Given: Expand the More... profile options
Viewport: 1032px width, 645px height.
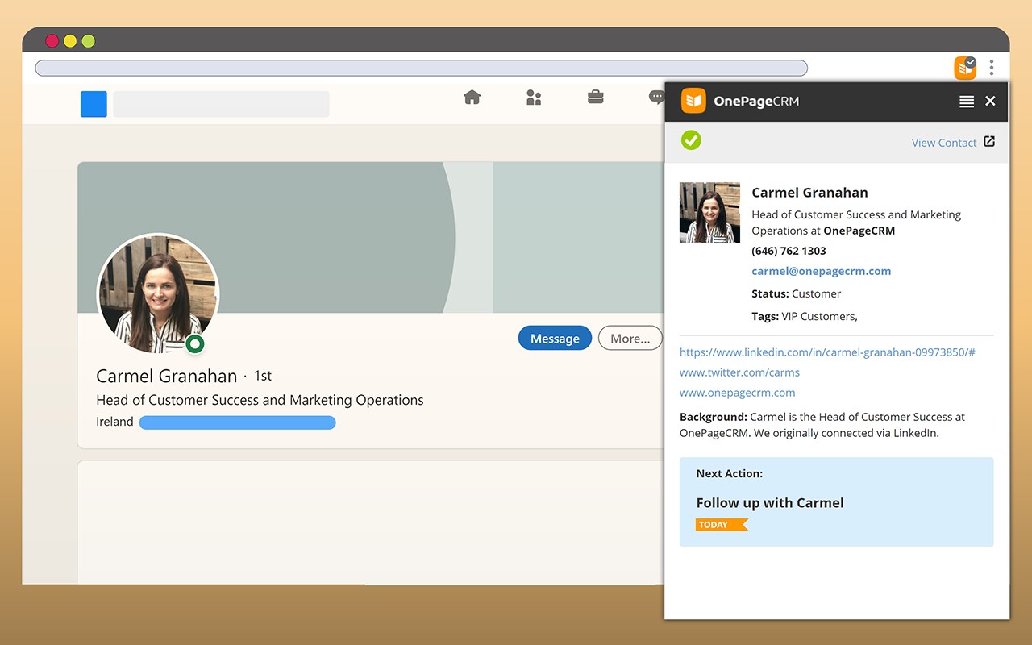Looking at the screenshot, I should tap(630, 339).
